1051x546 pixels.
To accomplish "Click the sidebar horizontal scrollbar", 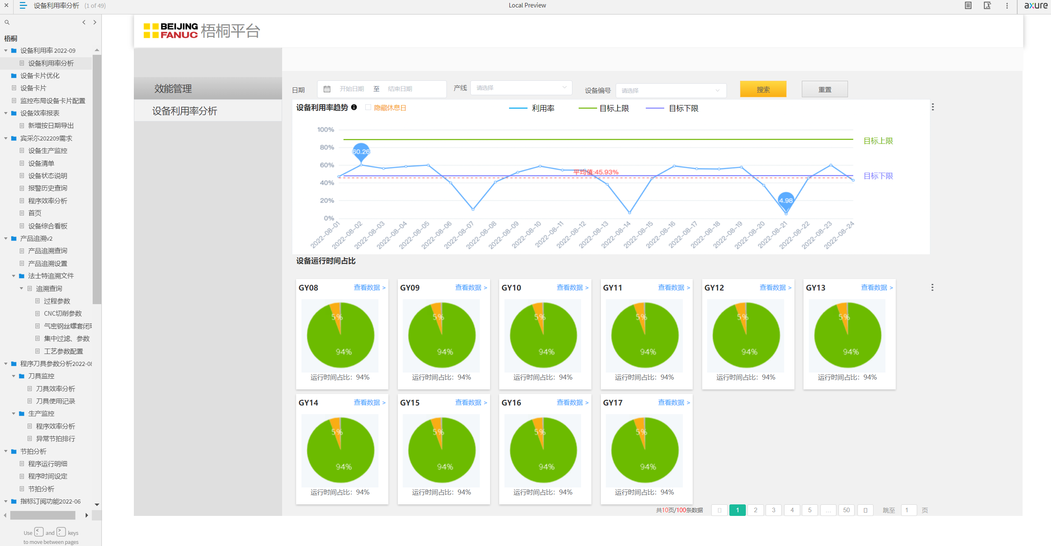I will tap(43, 515).
